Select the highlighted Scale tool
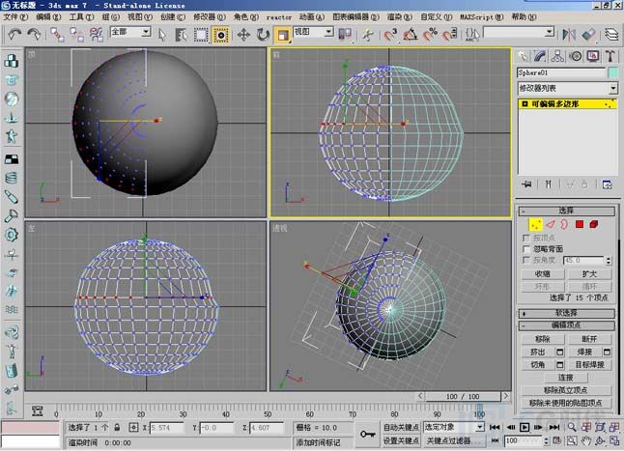The image size is (624, 452). 283,35
